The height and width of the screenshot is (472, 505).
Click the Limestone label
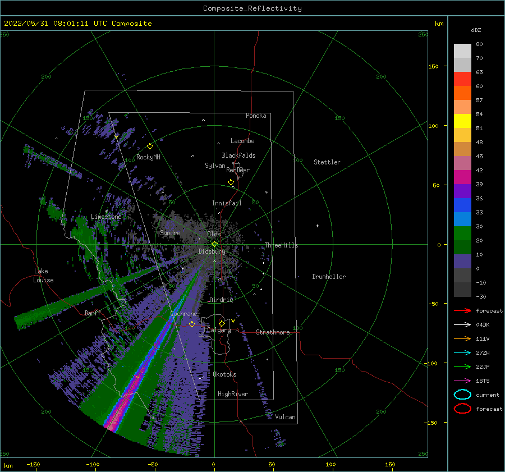[106, 217]
